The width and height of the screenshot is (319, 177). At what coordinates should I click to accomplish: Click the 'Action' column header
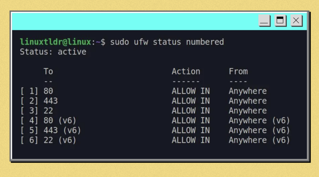tap(186, 71)
